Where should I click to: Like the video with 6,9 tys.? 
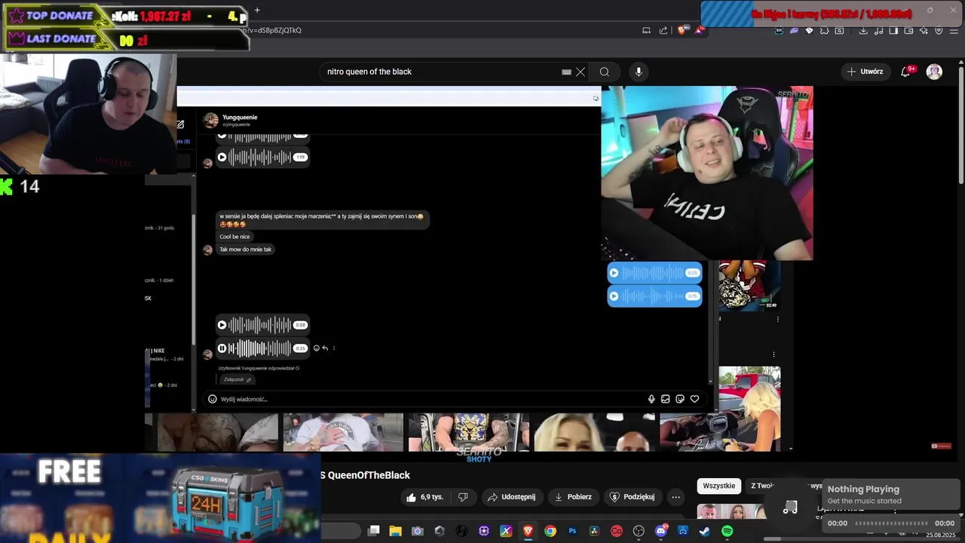424,497
